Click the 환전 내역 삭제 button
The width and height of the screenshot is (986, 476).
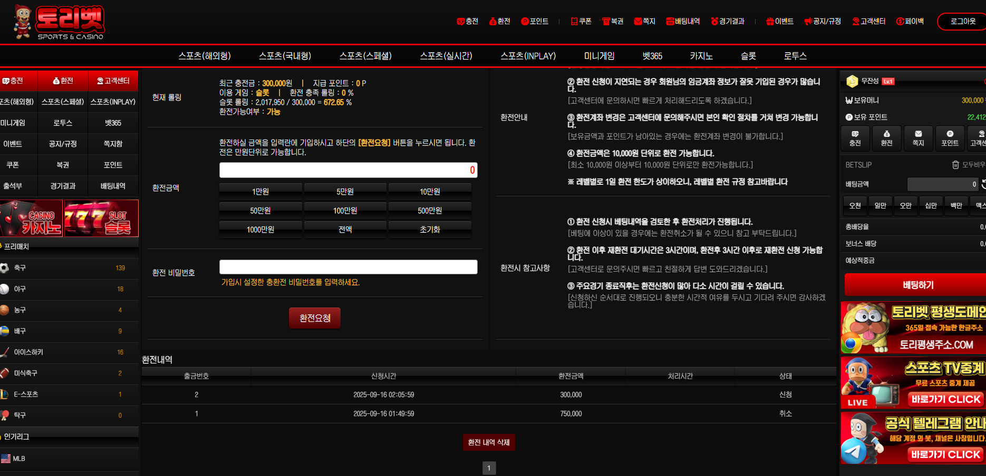point(488,442)
